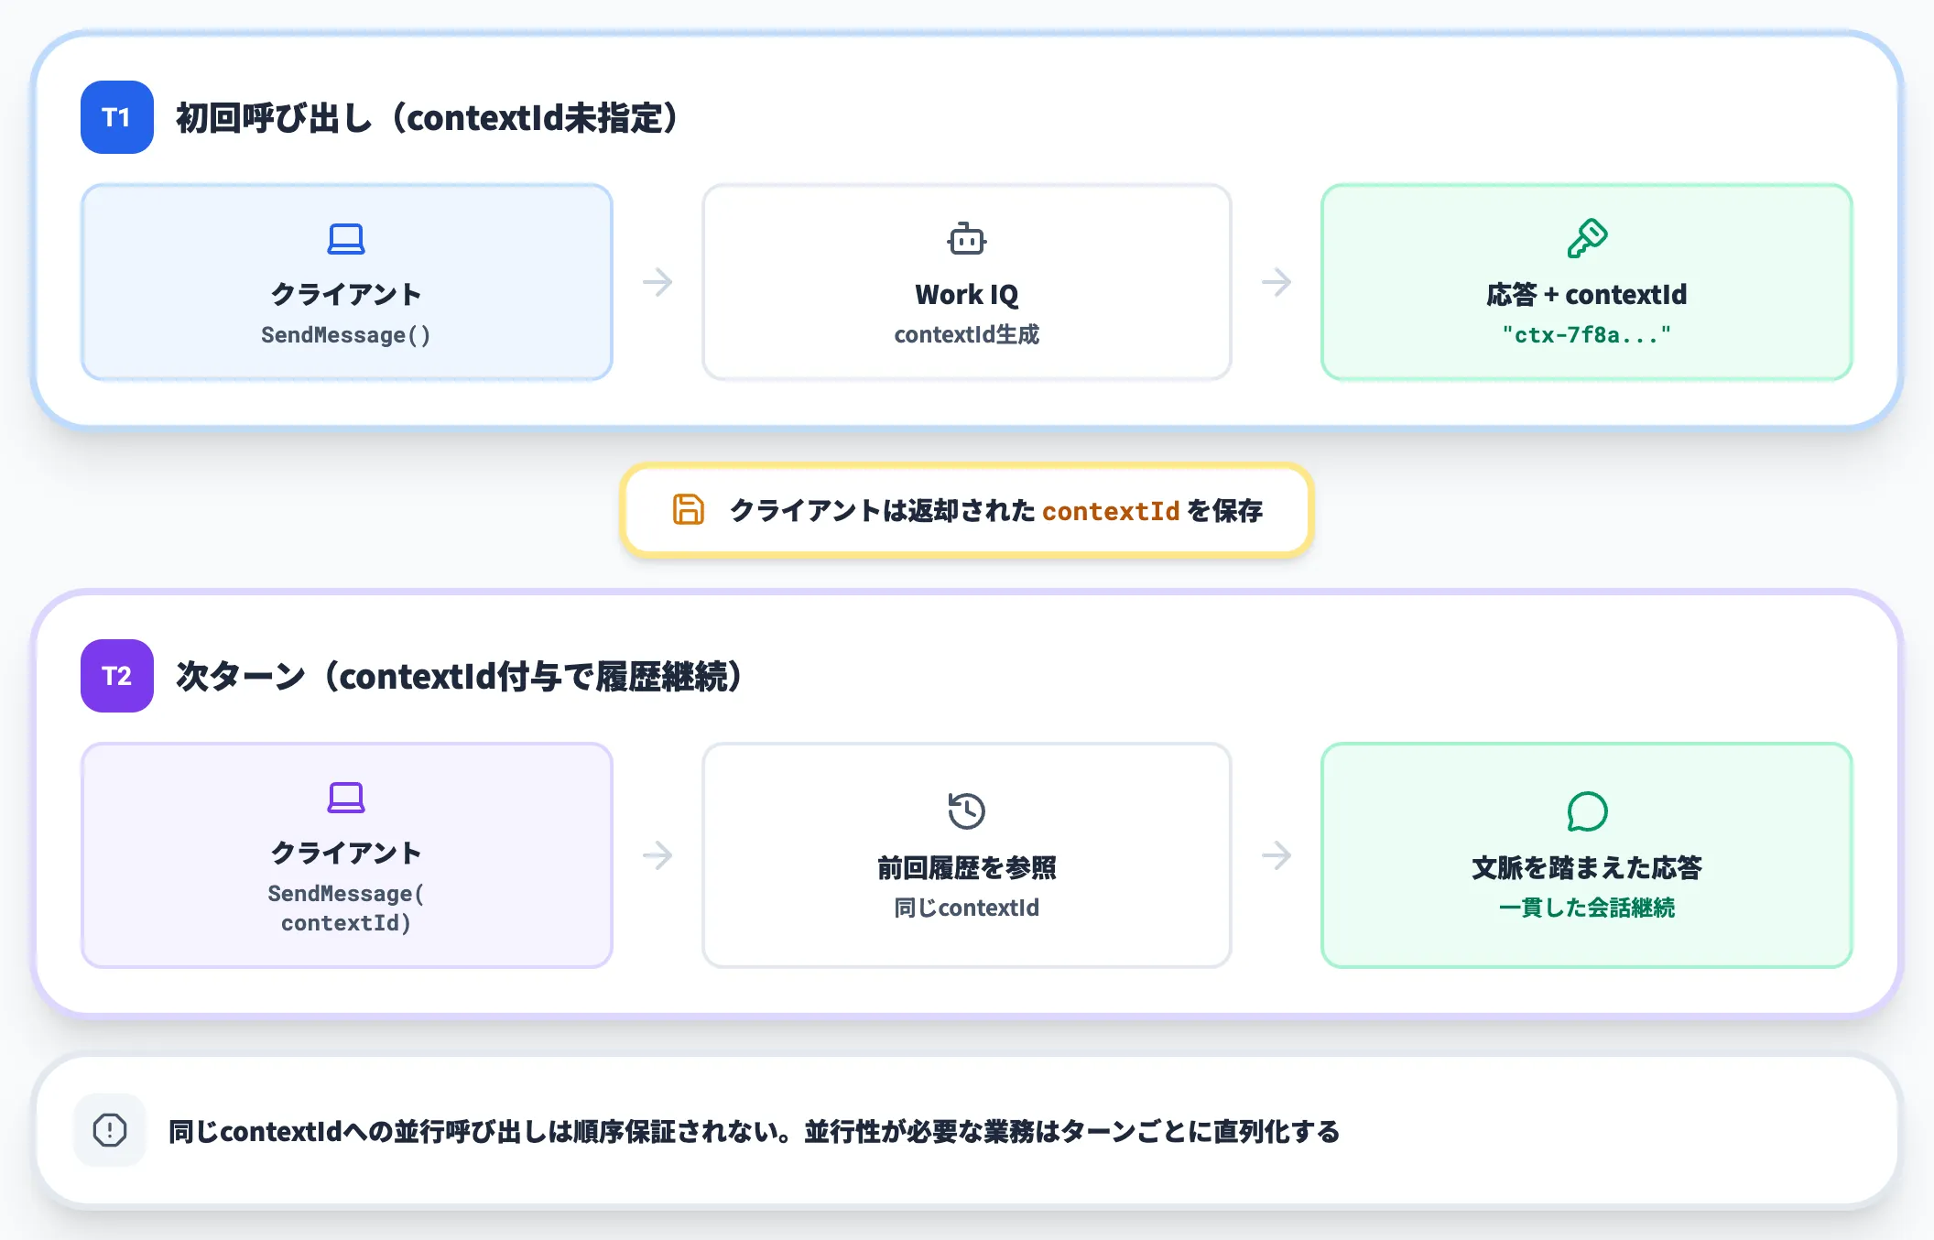Click the purple laptop icon in T2 client card
Image resolution: width=1934 pixels, height=1240 pixels.
[346, 798]
